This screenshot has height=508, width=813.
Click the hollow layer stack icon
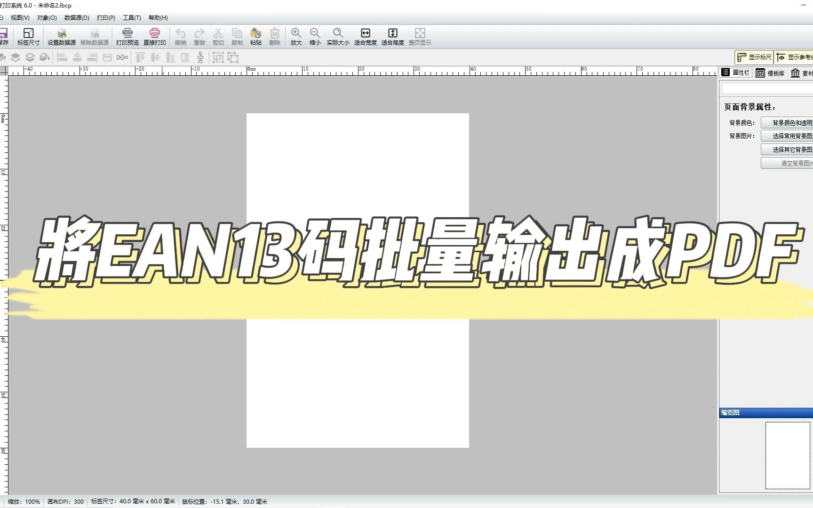30,57
